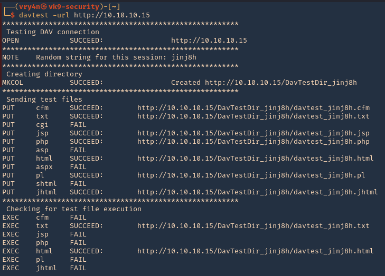Image resolution: width=385 pixels, height=276 pixels.
Task: Open the PUT davtest_jinj8h.html URL
Action: pos(256,158)
